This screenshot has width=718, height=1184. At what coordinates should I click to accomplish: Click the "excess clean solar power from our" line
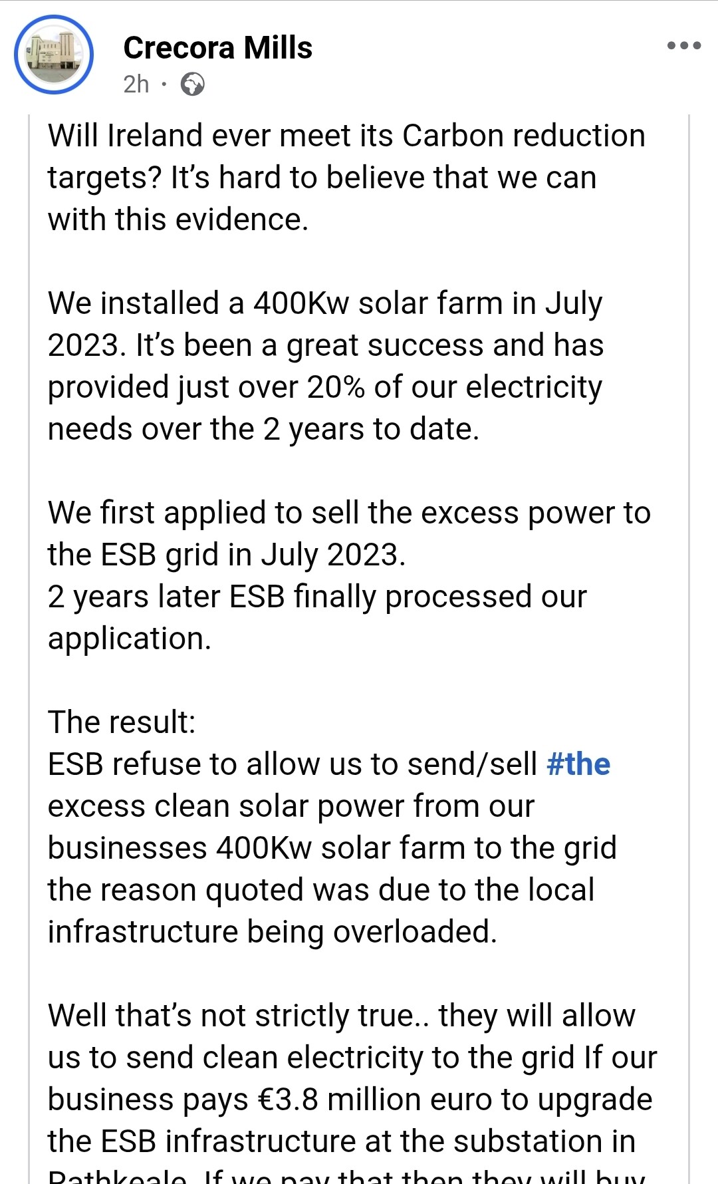(291, 806)
